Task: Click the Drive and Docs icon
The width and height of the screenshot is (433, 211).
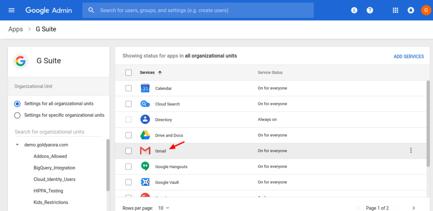Action: coord(145,135)
